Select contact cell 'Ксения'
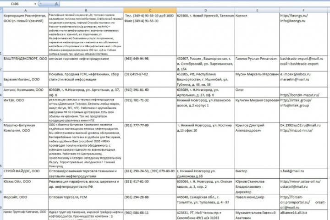The image size is (330, 220). pyautogui.click(x=257, y=34)
